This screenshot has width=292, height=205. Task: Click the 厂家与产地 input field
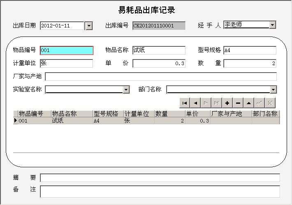pos(161,77)
